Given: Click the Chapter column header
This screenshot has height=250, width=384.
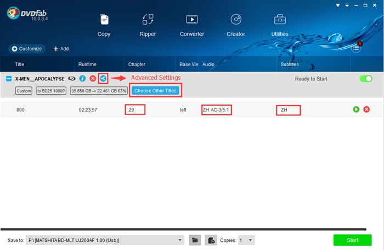Looking at the screenshot, I should (137, 65).
